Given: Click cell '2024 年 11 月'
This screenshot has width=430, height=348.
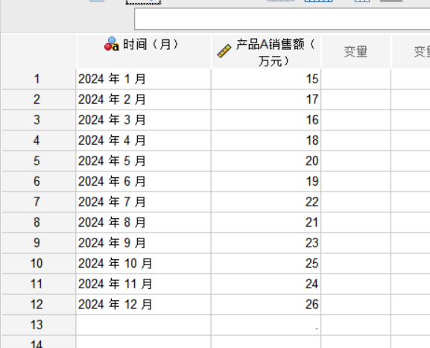Looking at the screenshot, I should click(x=143, y=284).
